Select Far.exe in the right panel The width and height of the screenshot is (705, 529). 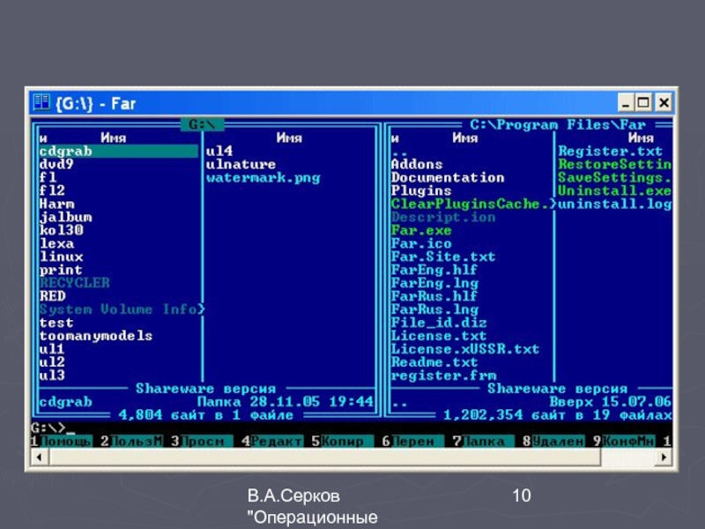coord(420,230)
